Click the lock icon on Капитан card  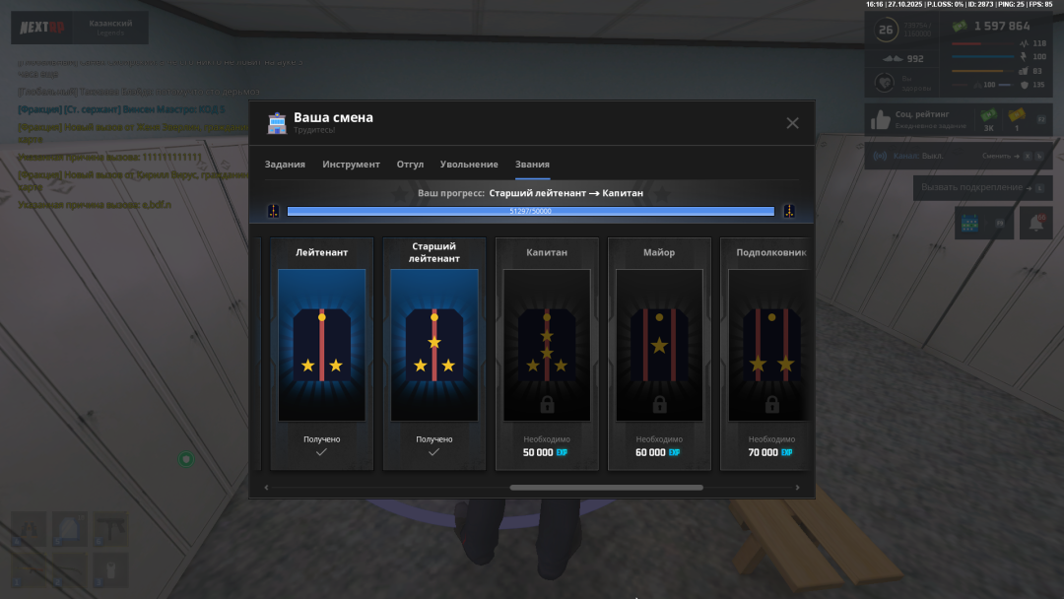[x=547, y=405]
